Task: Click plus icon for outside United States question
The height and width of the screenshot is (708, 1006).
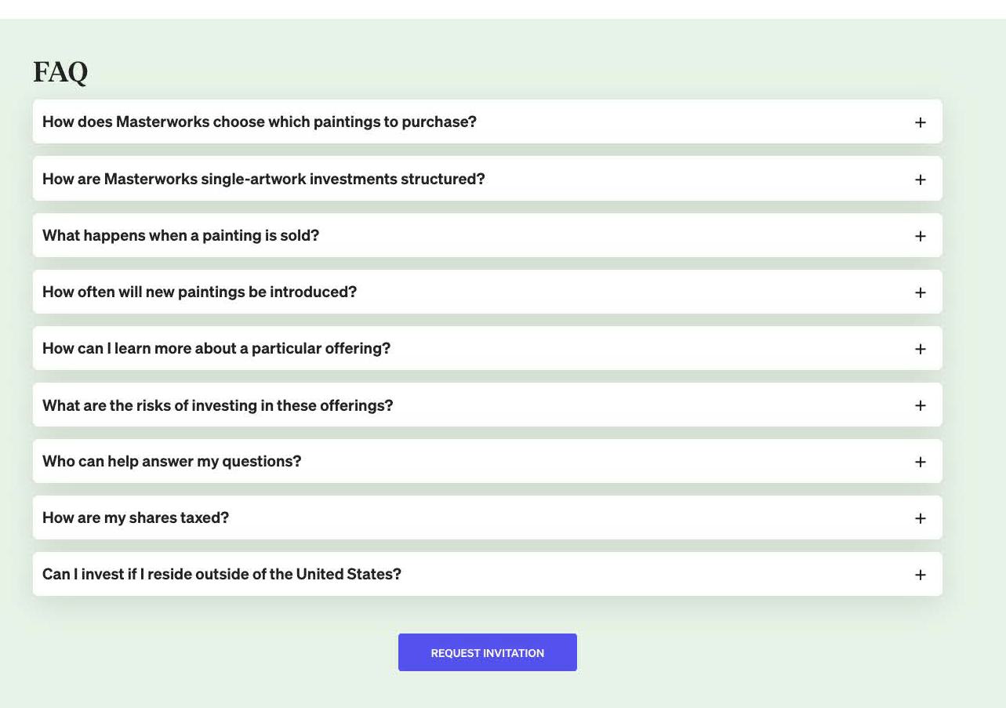Action: 920,575
